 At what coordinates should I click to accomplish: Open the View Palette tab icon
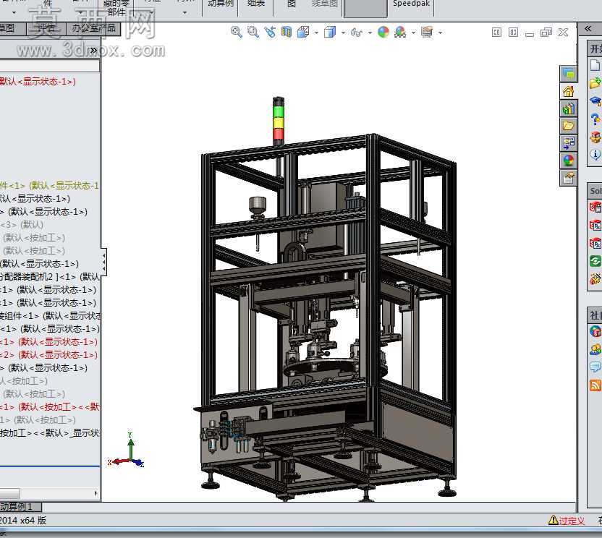click(x=568, y=143)
